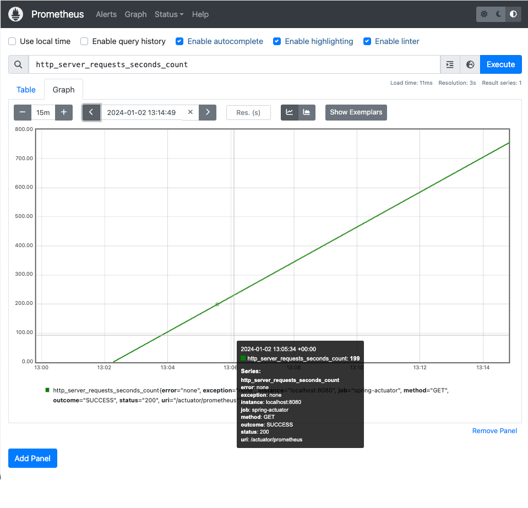Click the 800.00 y-axis label
Image resolution: width=528 pixels, height=508 pixels.
click(24, 129)
